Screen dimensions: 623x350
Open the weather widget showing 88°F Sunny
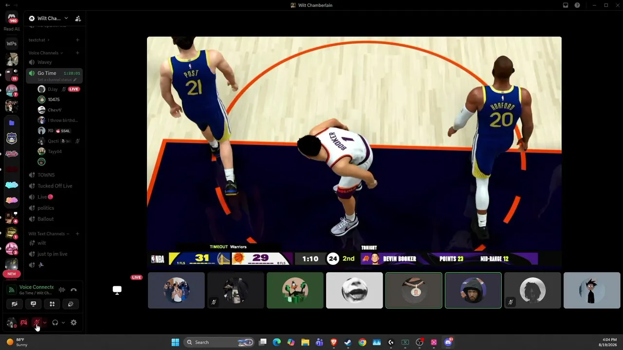[x=16, y=342]
